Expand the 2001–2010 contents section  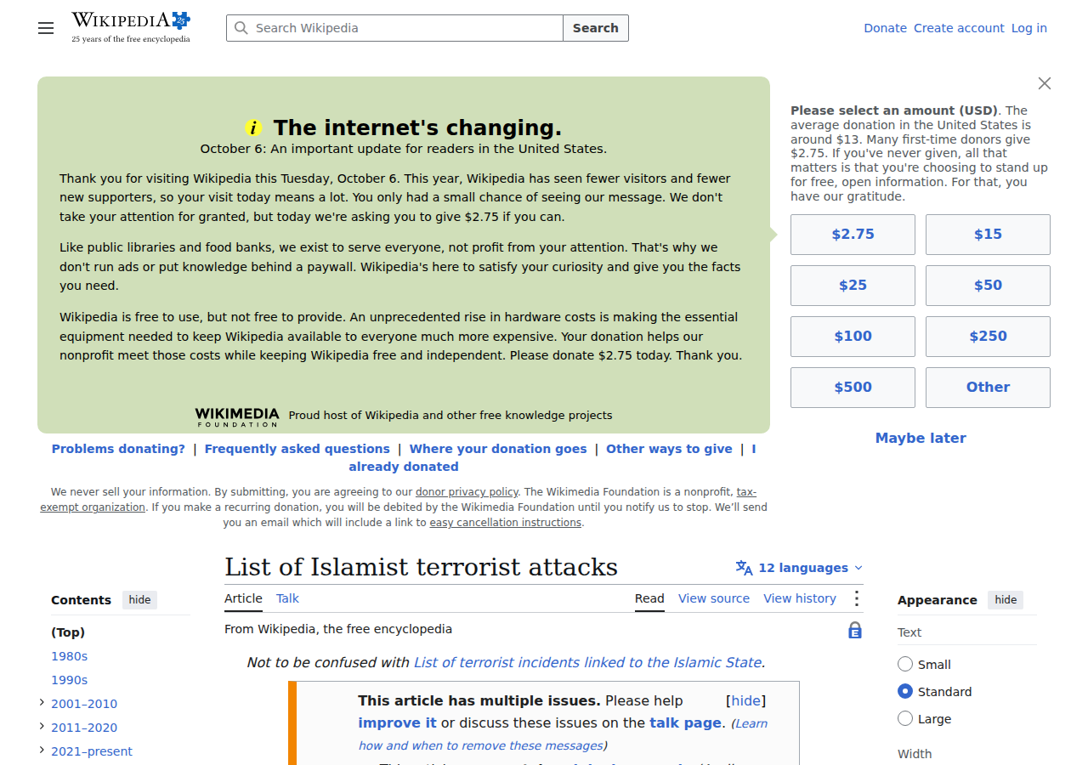coord(42,703)
